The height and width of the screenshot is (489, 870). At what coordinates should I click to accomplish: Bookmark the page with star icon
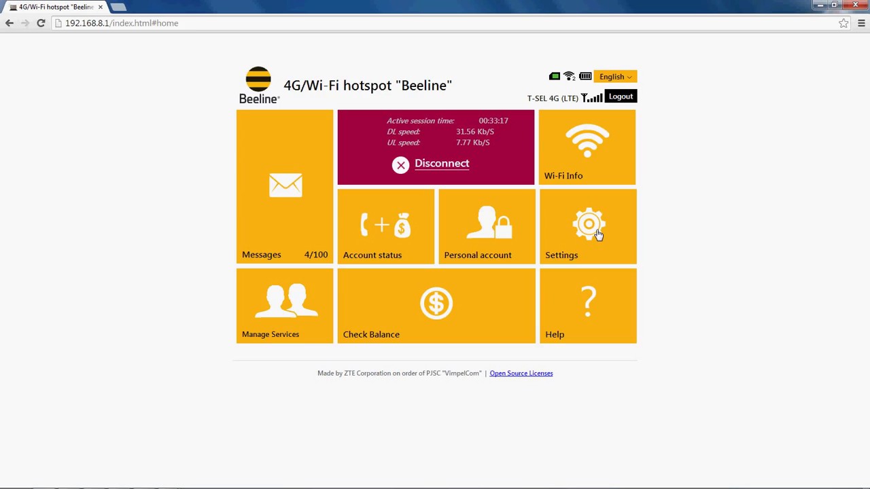[843, 23]
